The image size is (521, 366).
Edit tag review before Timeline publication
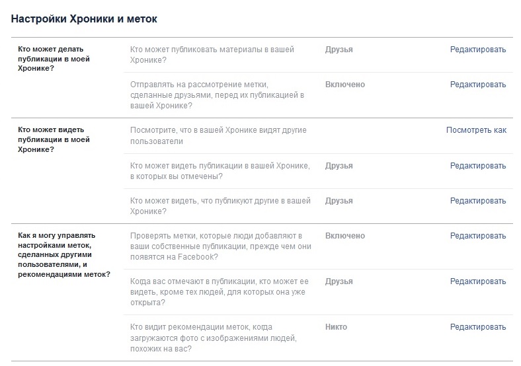point(478,85)
